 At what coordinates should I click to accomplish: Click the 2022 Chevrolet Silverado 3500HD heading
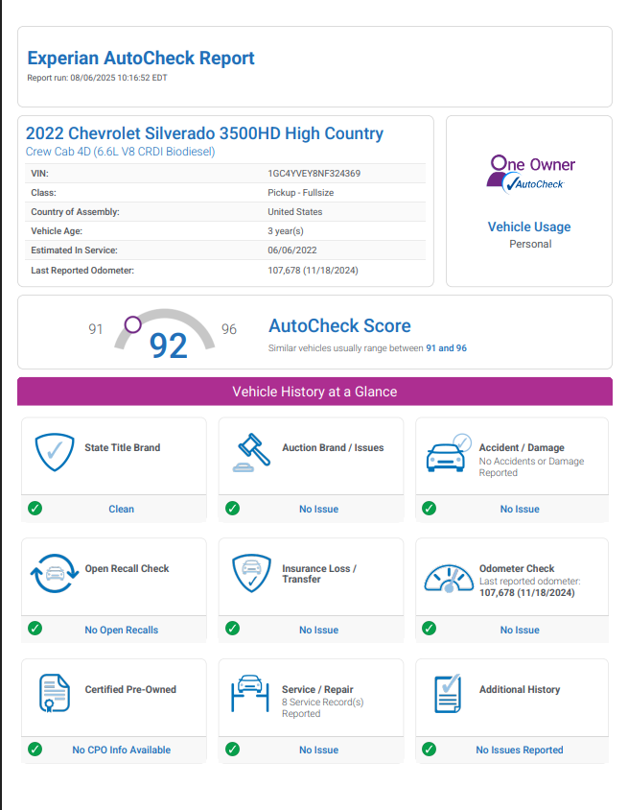pyautogui.click(x=204, y=134)
